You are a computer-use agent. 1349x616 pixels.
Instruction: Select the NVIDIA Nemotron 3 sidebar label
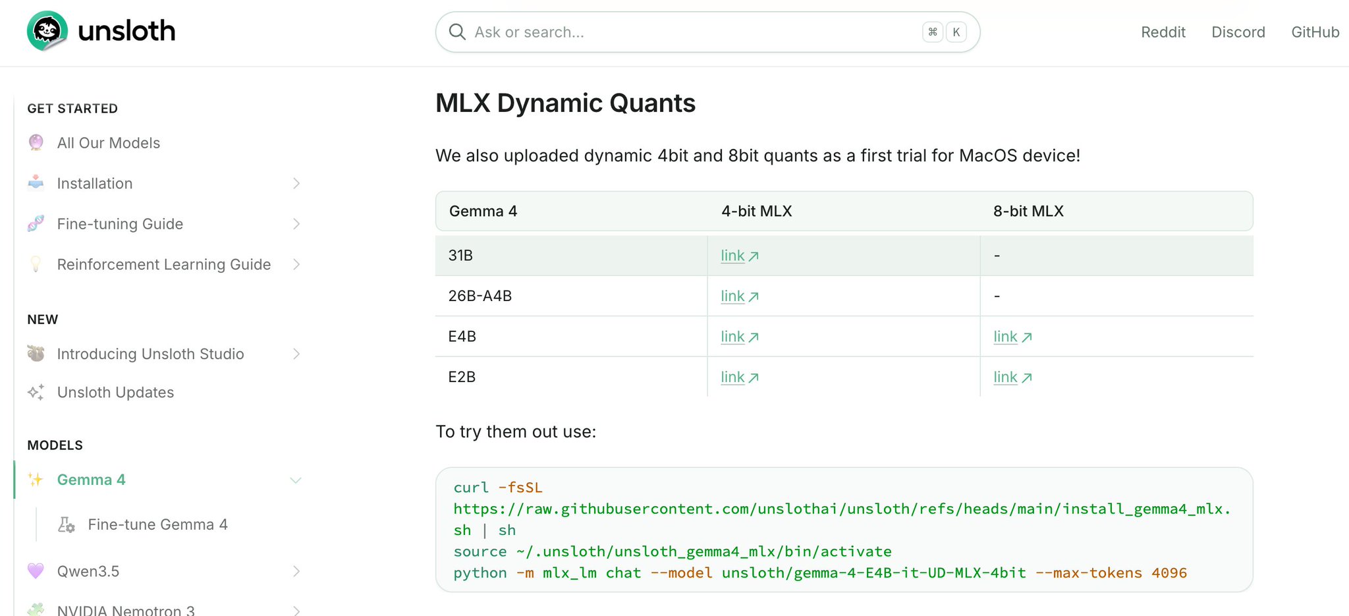pyautogui.click(x=126, y=610)
